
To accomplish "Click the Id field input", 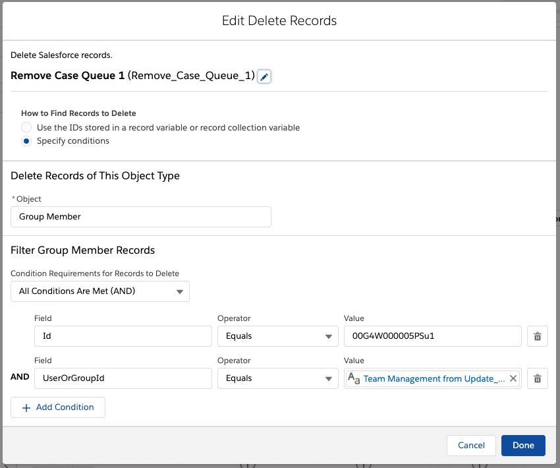I will pos(123,336).
